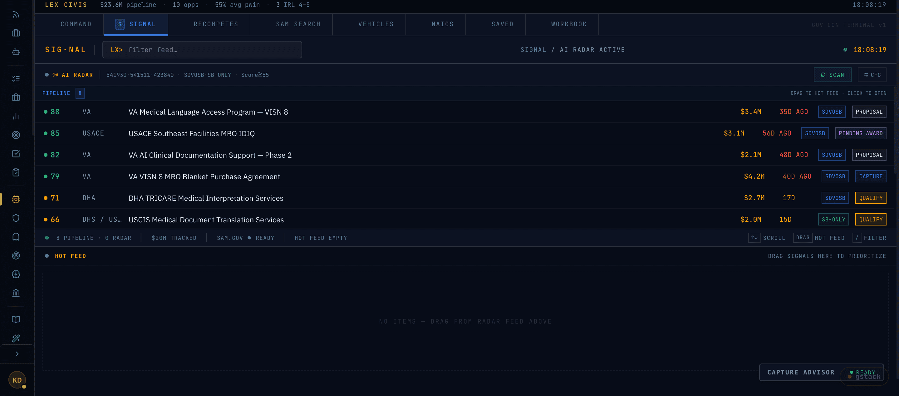Open the checked square sidebar icon
This screenshot has width=899, height=396.
(x=16, y=154)
